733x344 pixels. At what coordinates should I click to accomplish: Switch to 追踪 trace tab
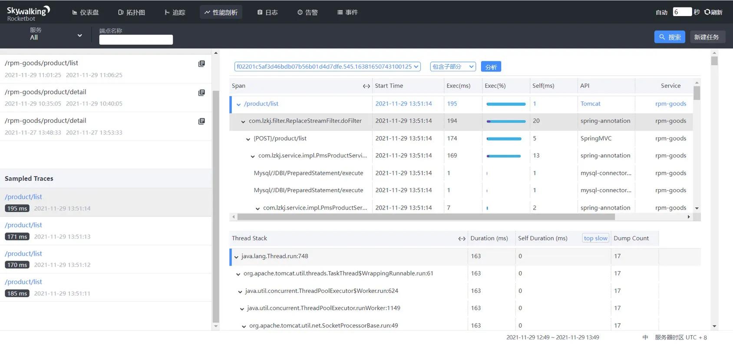pyautogui.click(x=175, y=12)
